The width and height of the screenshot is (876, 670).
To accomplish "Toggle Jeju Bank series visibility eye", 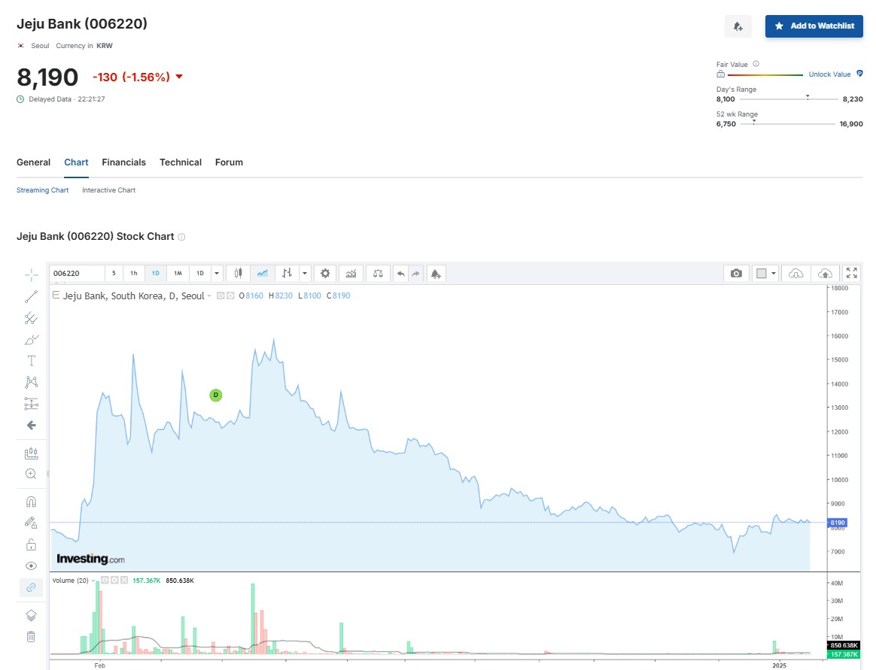I will (221, 296).
